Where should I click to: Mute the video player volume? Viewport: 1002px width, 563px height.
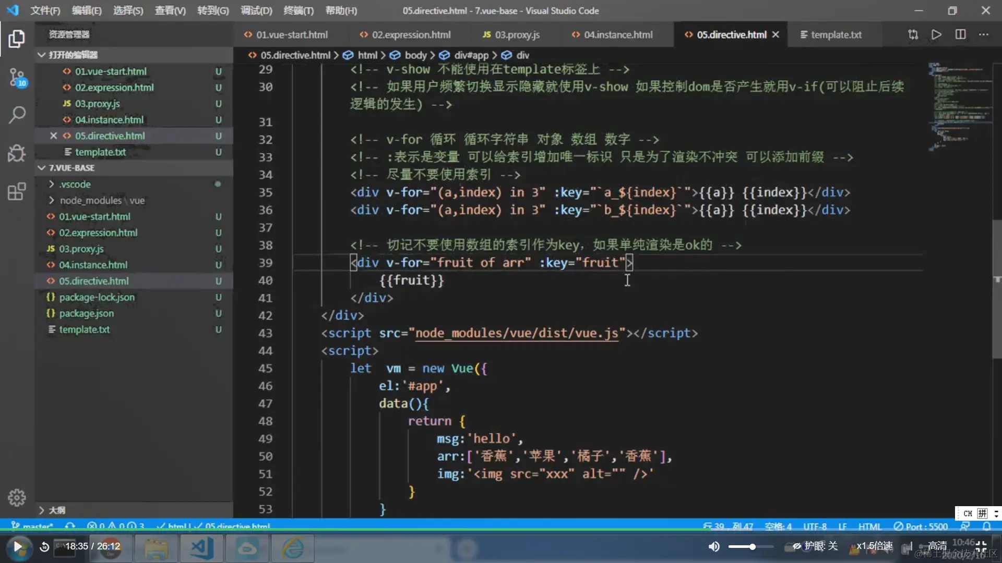coord(713,546)
